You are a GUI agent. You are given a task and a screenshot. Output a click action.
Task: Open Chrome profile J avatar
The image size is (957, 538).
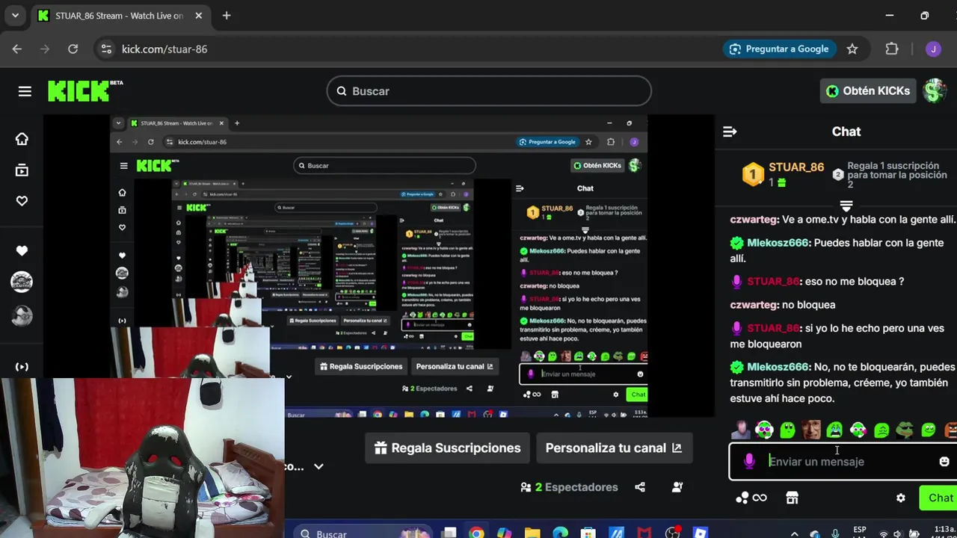pos(933,49)
